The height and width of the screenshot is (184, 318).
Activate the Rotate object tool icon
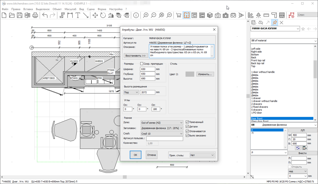[103, 15]
